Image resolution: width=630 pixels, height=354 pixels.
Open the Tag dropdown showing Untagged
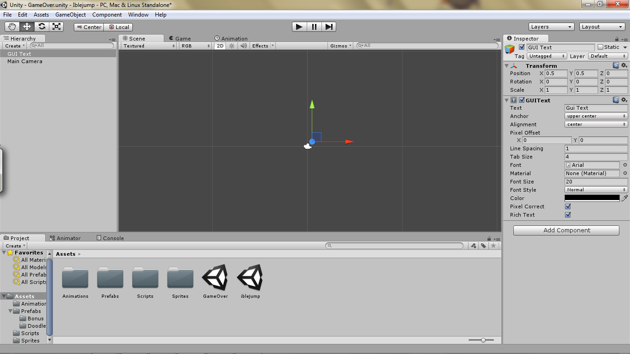pos(547,56)
